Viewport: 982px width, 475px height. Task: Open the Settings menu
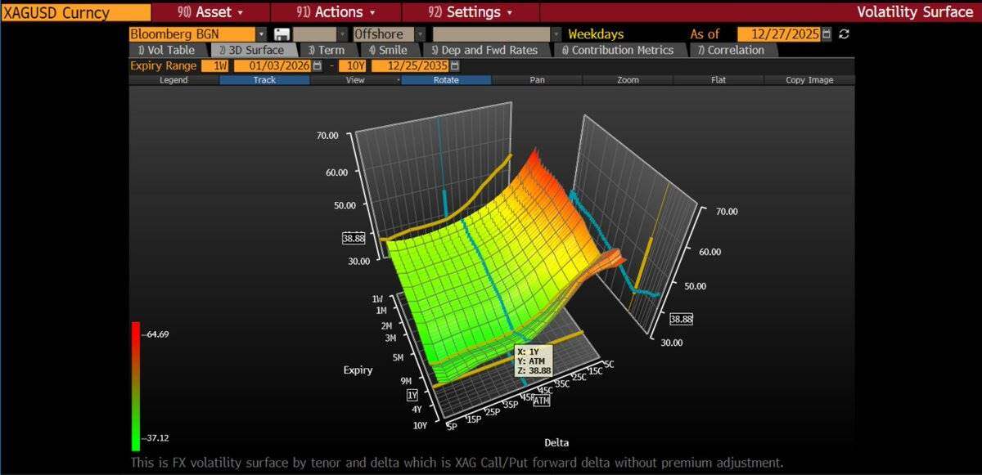click(x=470, y=12)
